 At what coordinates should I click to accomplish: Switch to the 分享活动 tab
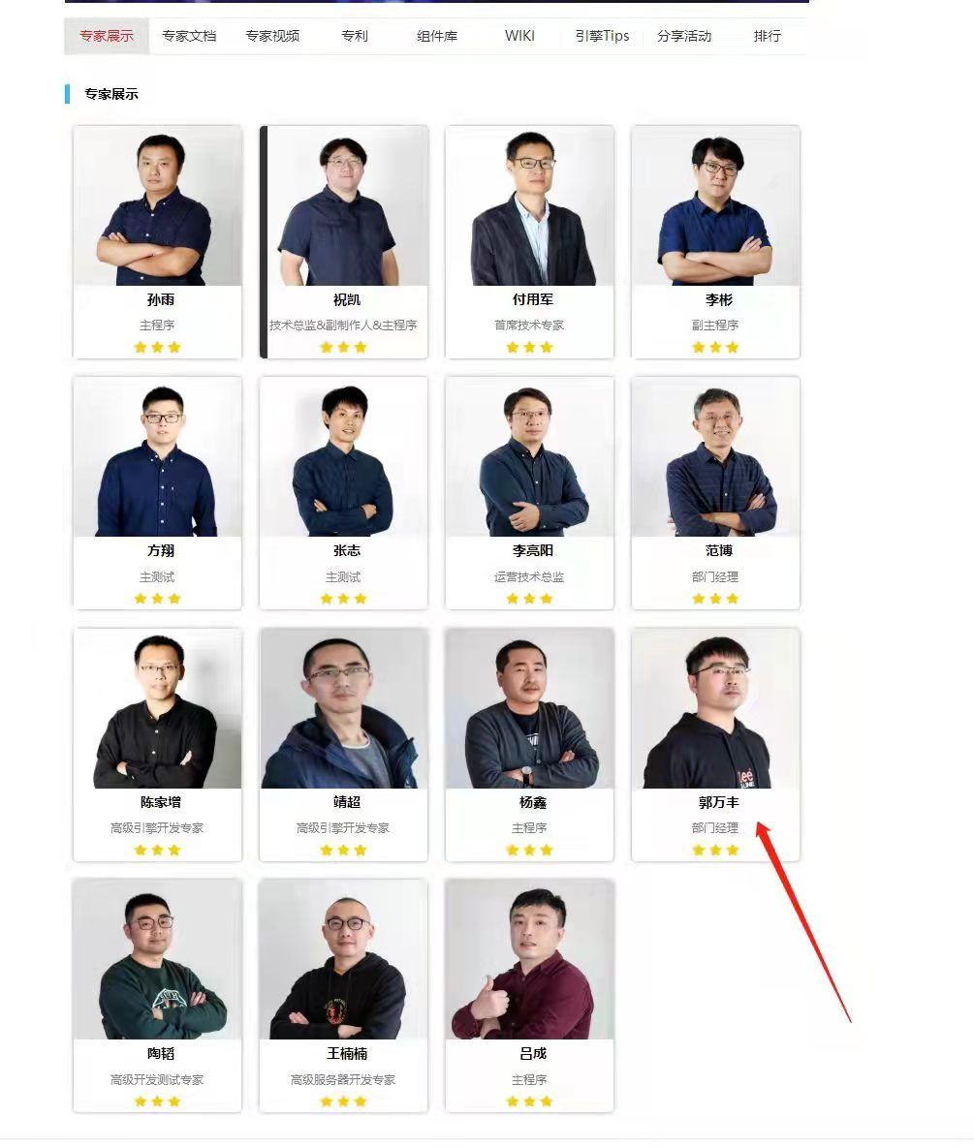(x=684, y=36)
